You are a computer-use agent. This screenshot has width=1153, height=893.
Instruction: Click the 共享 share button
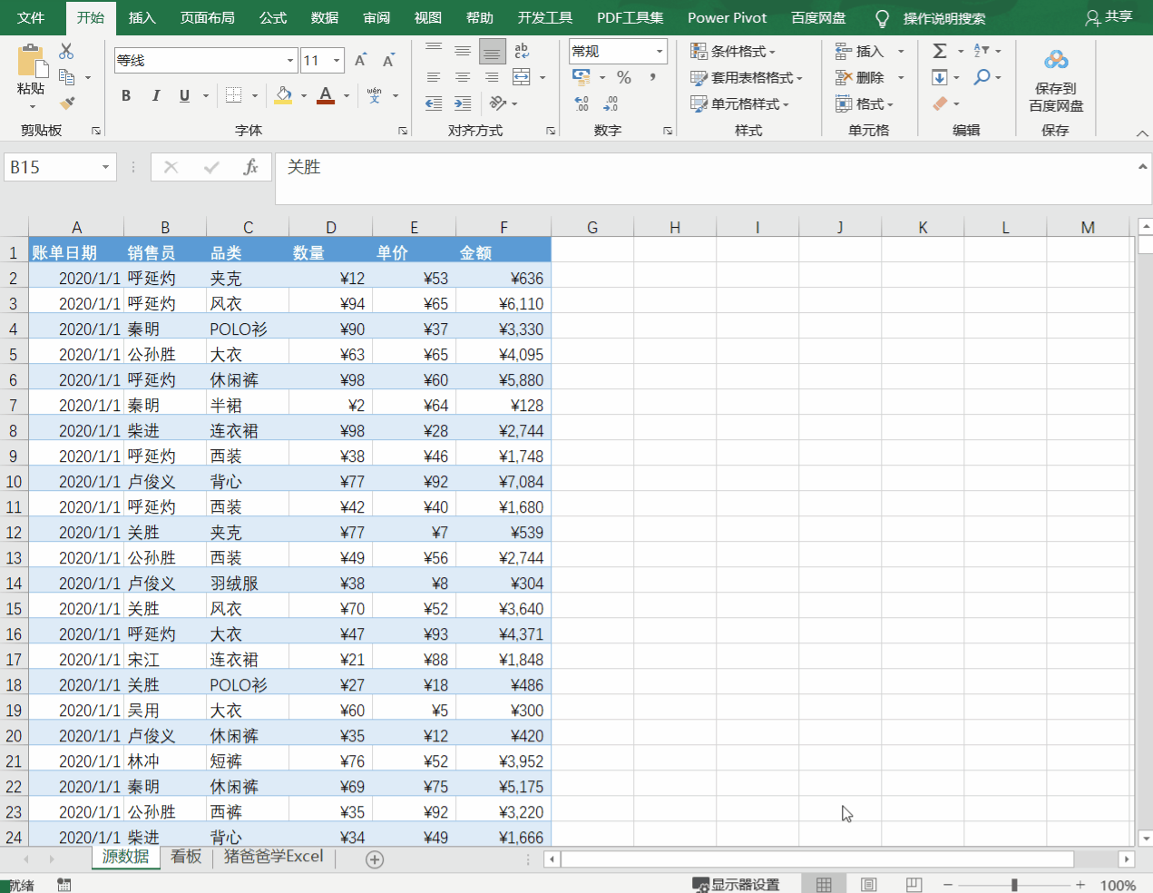point(1109,17)
